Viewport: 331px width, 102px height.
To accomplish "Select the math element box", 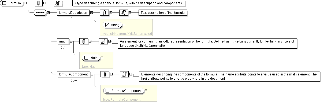I will [63, 41].
